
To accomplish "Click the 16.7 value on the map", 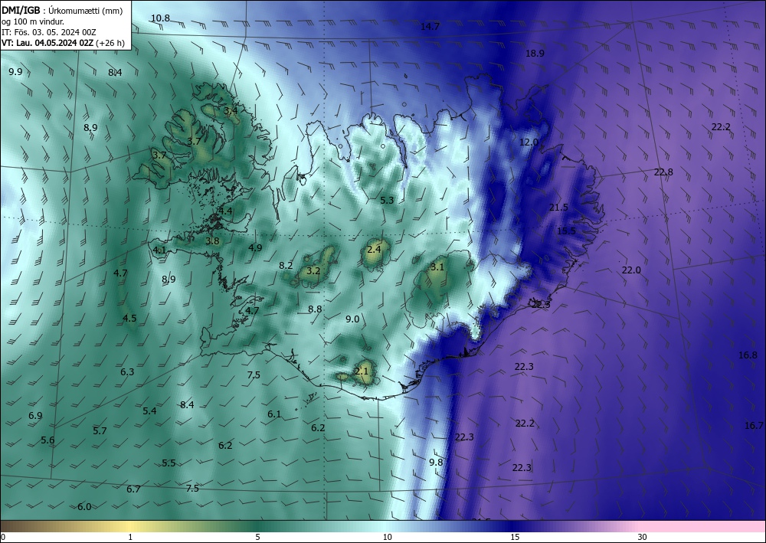I will 754,426.
